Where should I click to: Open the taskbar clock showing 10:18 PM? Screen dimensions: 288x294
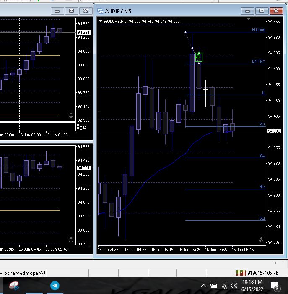click(252, 286)
